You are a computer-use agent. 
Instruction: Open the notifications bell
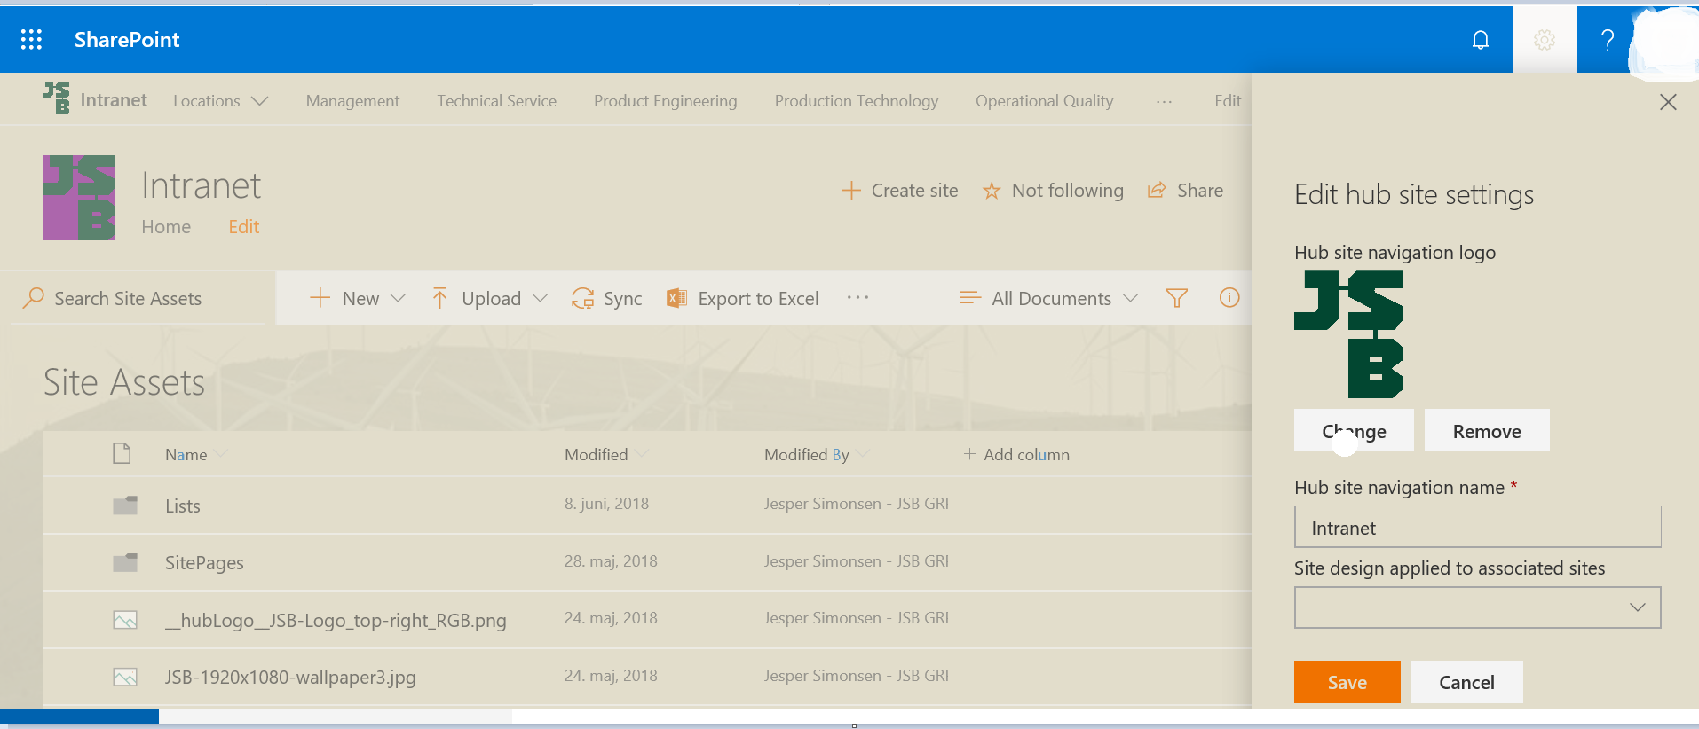click(x=1480, y=40)
